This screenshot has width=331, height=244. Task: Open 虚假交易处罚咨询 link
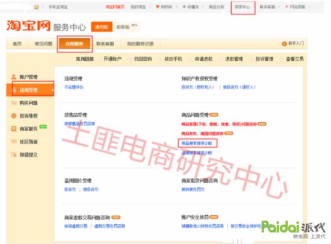(110, 226)
